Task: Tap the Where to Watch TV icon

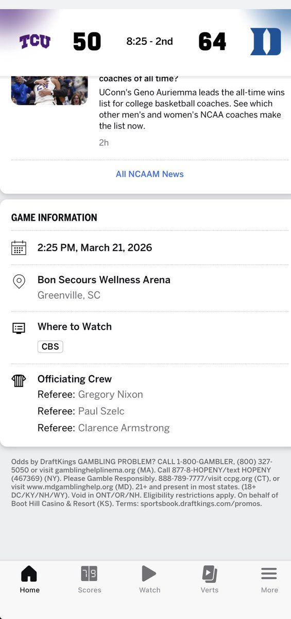Action: pyautogui.click(x=19, y=328)
